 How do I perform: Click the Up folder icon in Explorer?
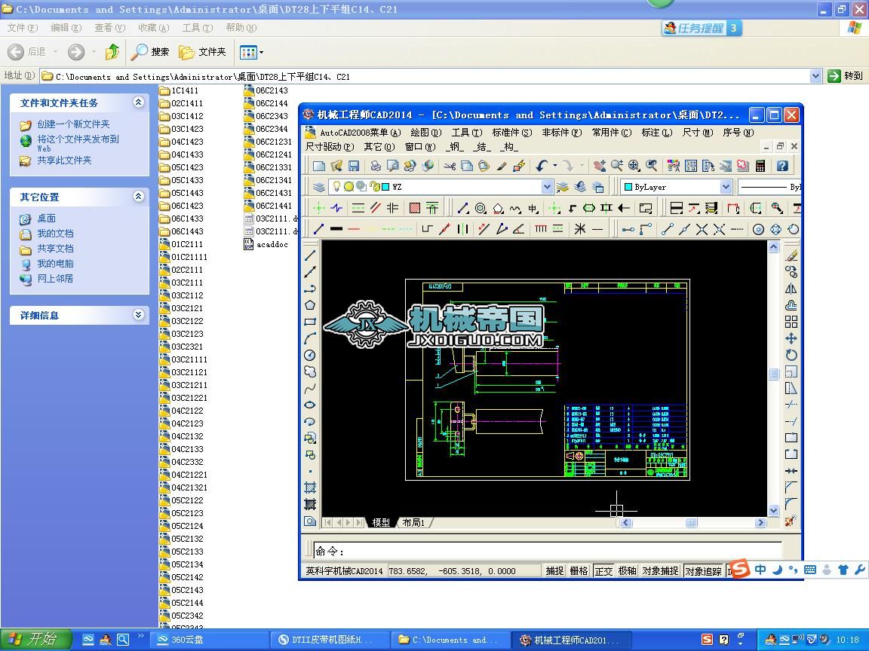pyautogui.click(x=112, y=52)
